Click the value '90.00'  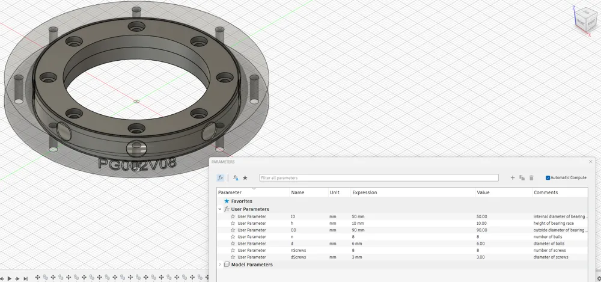click(481, 230)
